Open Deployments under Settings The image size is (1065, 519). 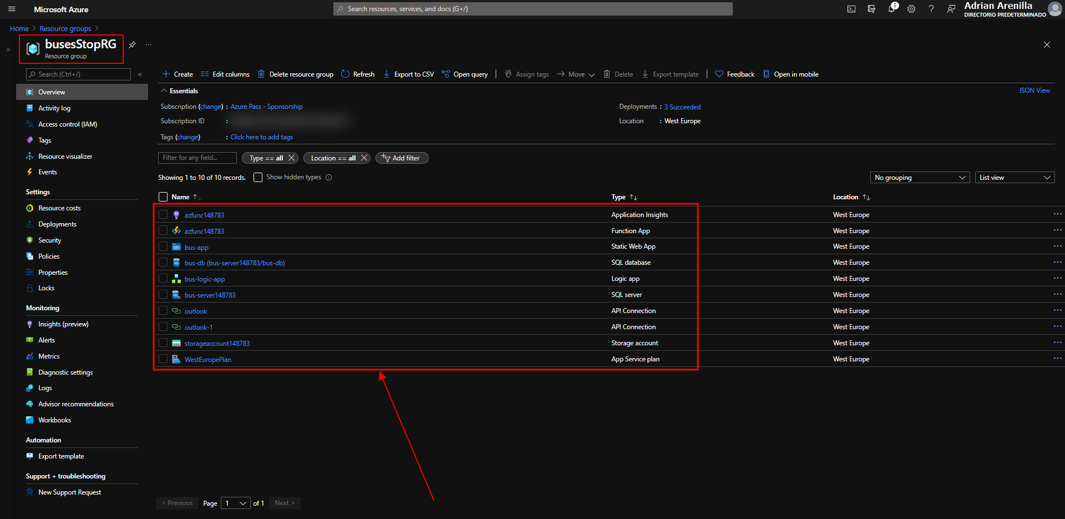click(x=58, y=224)
